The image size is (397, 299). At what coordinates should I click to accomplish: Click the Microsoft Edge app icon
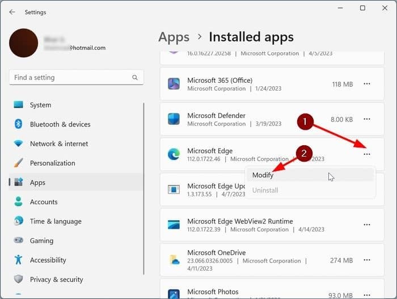tap(174, 154)
